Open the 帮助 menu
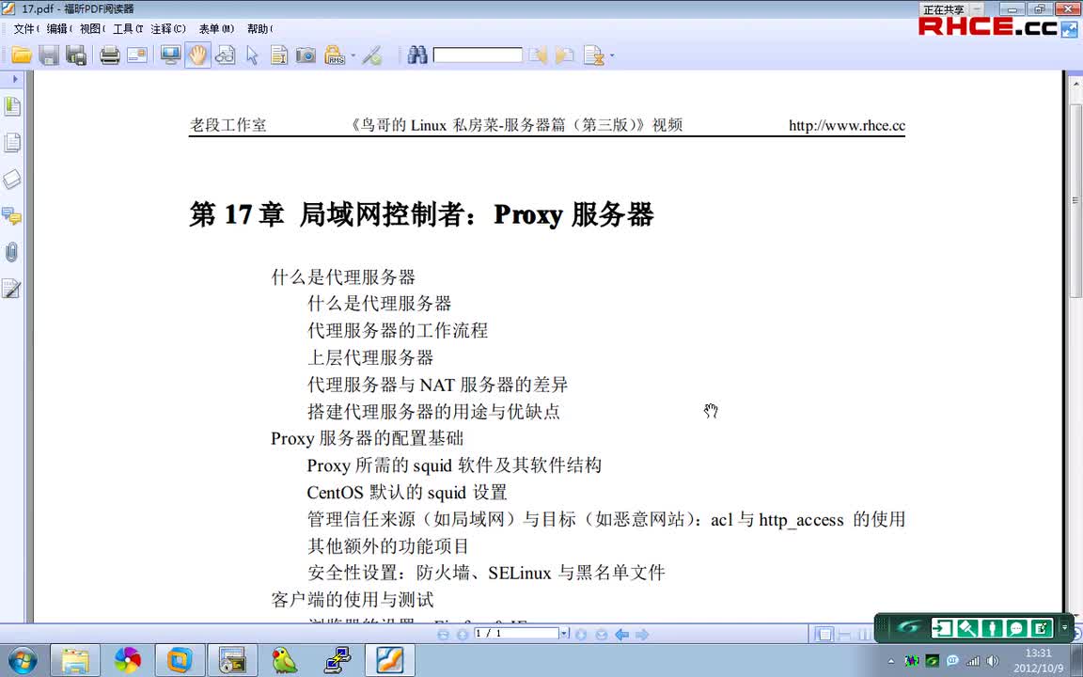The height and width of the screenshot is (677, 1083). [259, 29]
